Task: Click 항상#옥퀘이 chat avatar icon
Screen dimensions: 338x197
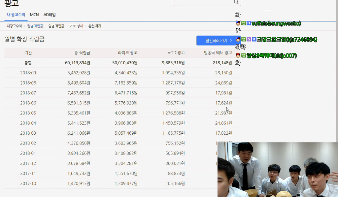Action: (238, 55)
